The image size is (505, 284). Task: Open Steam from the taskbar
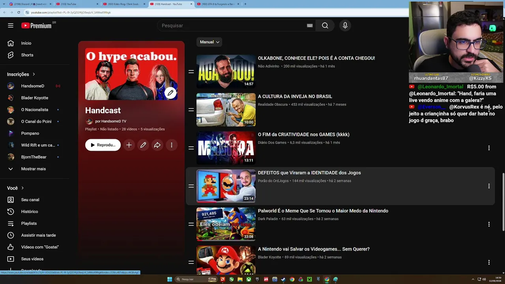[x=283, y=279]
